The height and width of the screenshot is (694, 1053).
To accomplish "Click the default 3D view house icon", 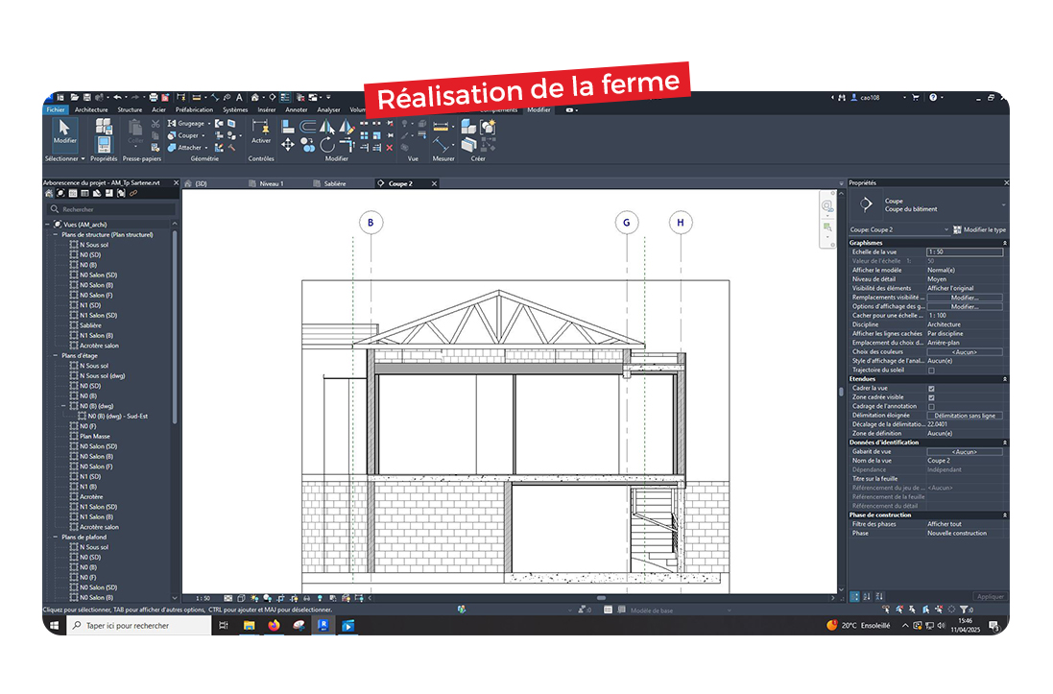I will (255, 97).
